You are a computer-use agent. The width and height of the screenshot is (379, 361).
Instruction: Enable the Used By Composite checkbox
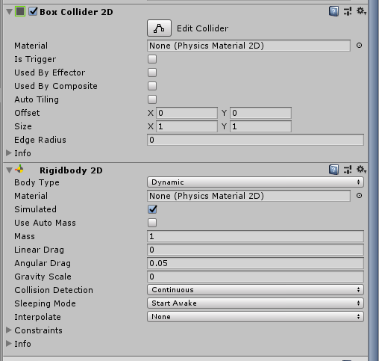point(152,86)
